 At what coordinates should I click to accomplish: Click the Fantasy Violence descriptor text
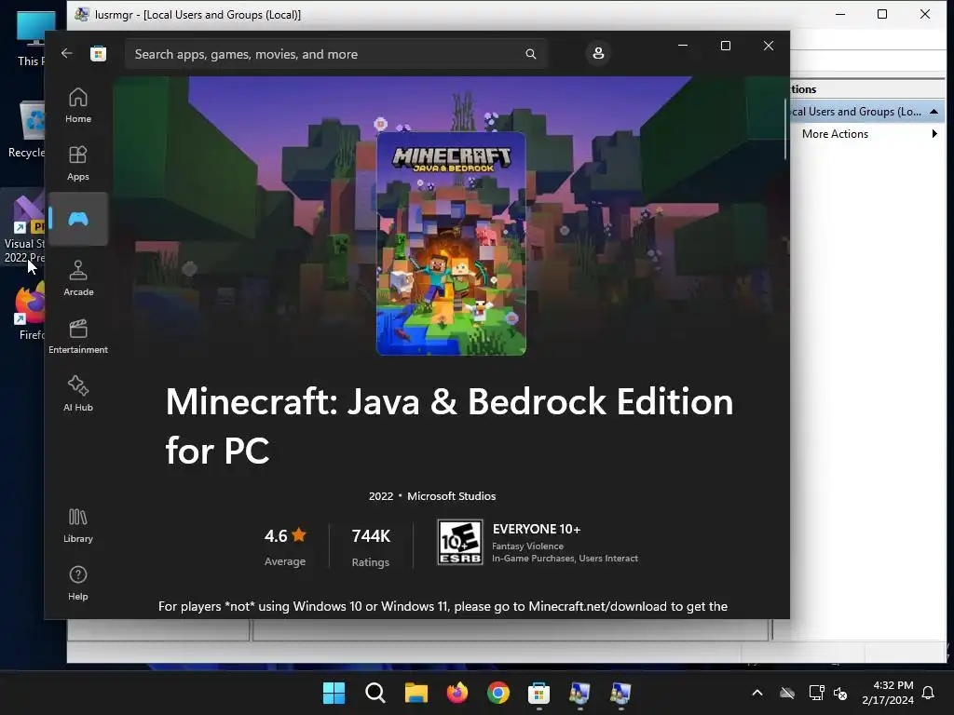pos(527,546)
